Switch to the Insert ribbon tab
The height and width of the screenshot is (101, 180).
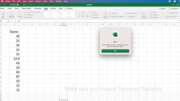pyautogui.click(x=10, y=8)
